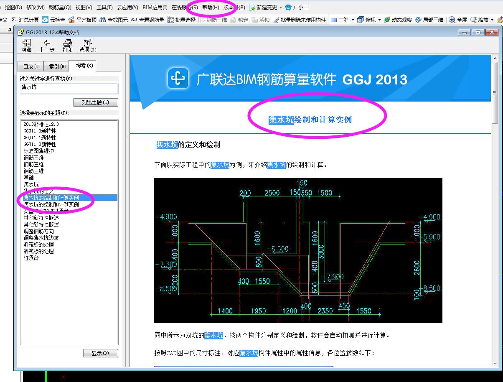Activate the 批量选择 tool
This screenshot has height=382, width=503.
(x=181, y=20)
